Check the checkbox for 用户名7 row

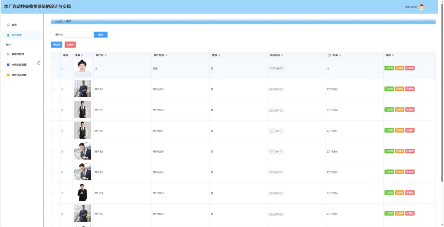pyautogui.click(x=53, y=131)
